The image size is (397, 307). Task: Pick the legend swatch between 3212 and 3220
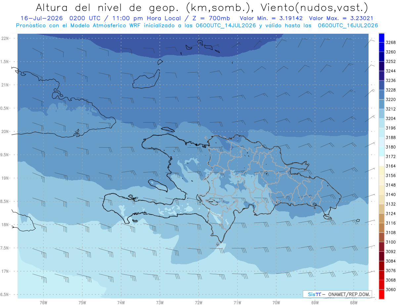(381, 104)
